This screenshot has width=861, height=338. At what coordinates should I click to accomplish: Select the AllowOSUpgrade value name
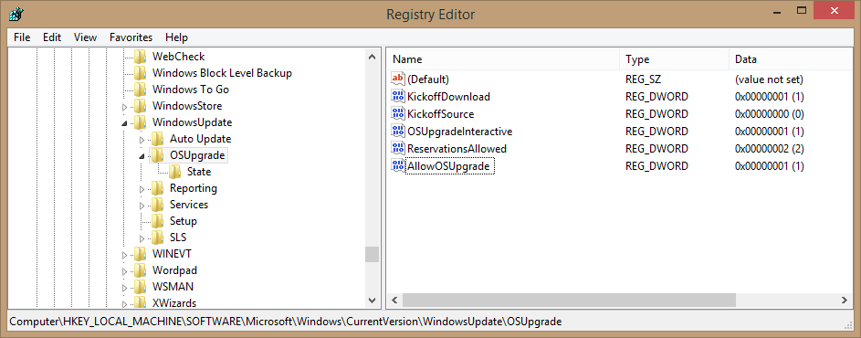tap(448, 166)
